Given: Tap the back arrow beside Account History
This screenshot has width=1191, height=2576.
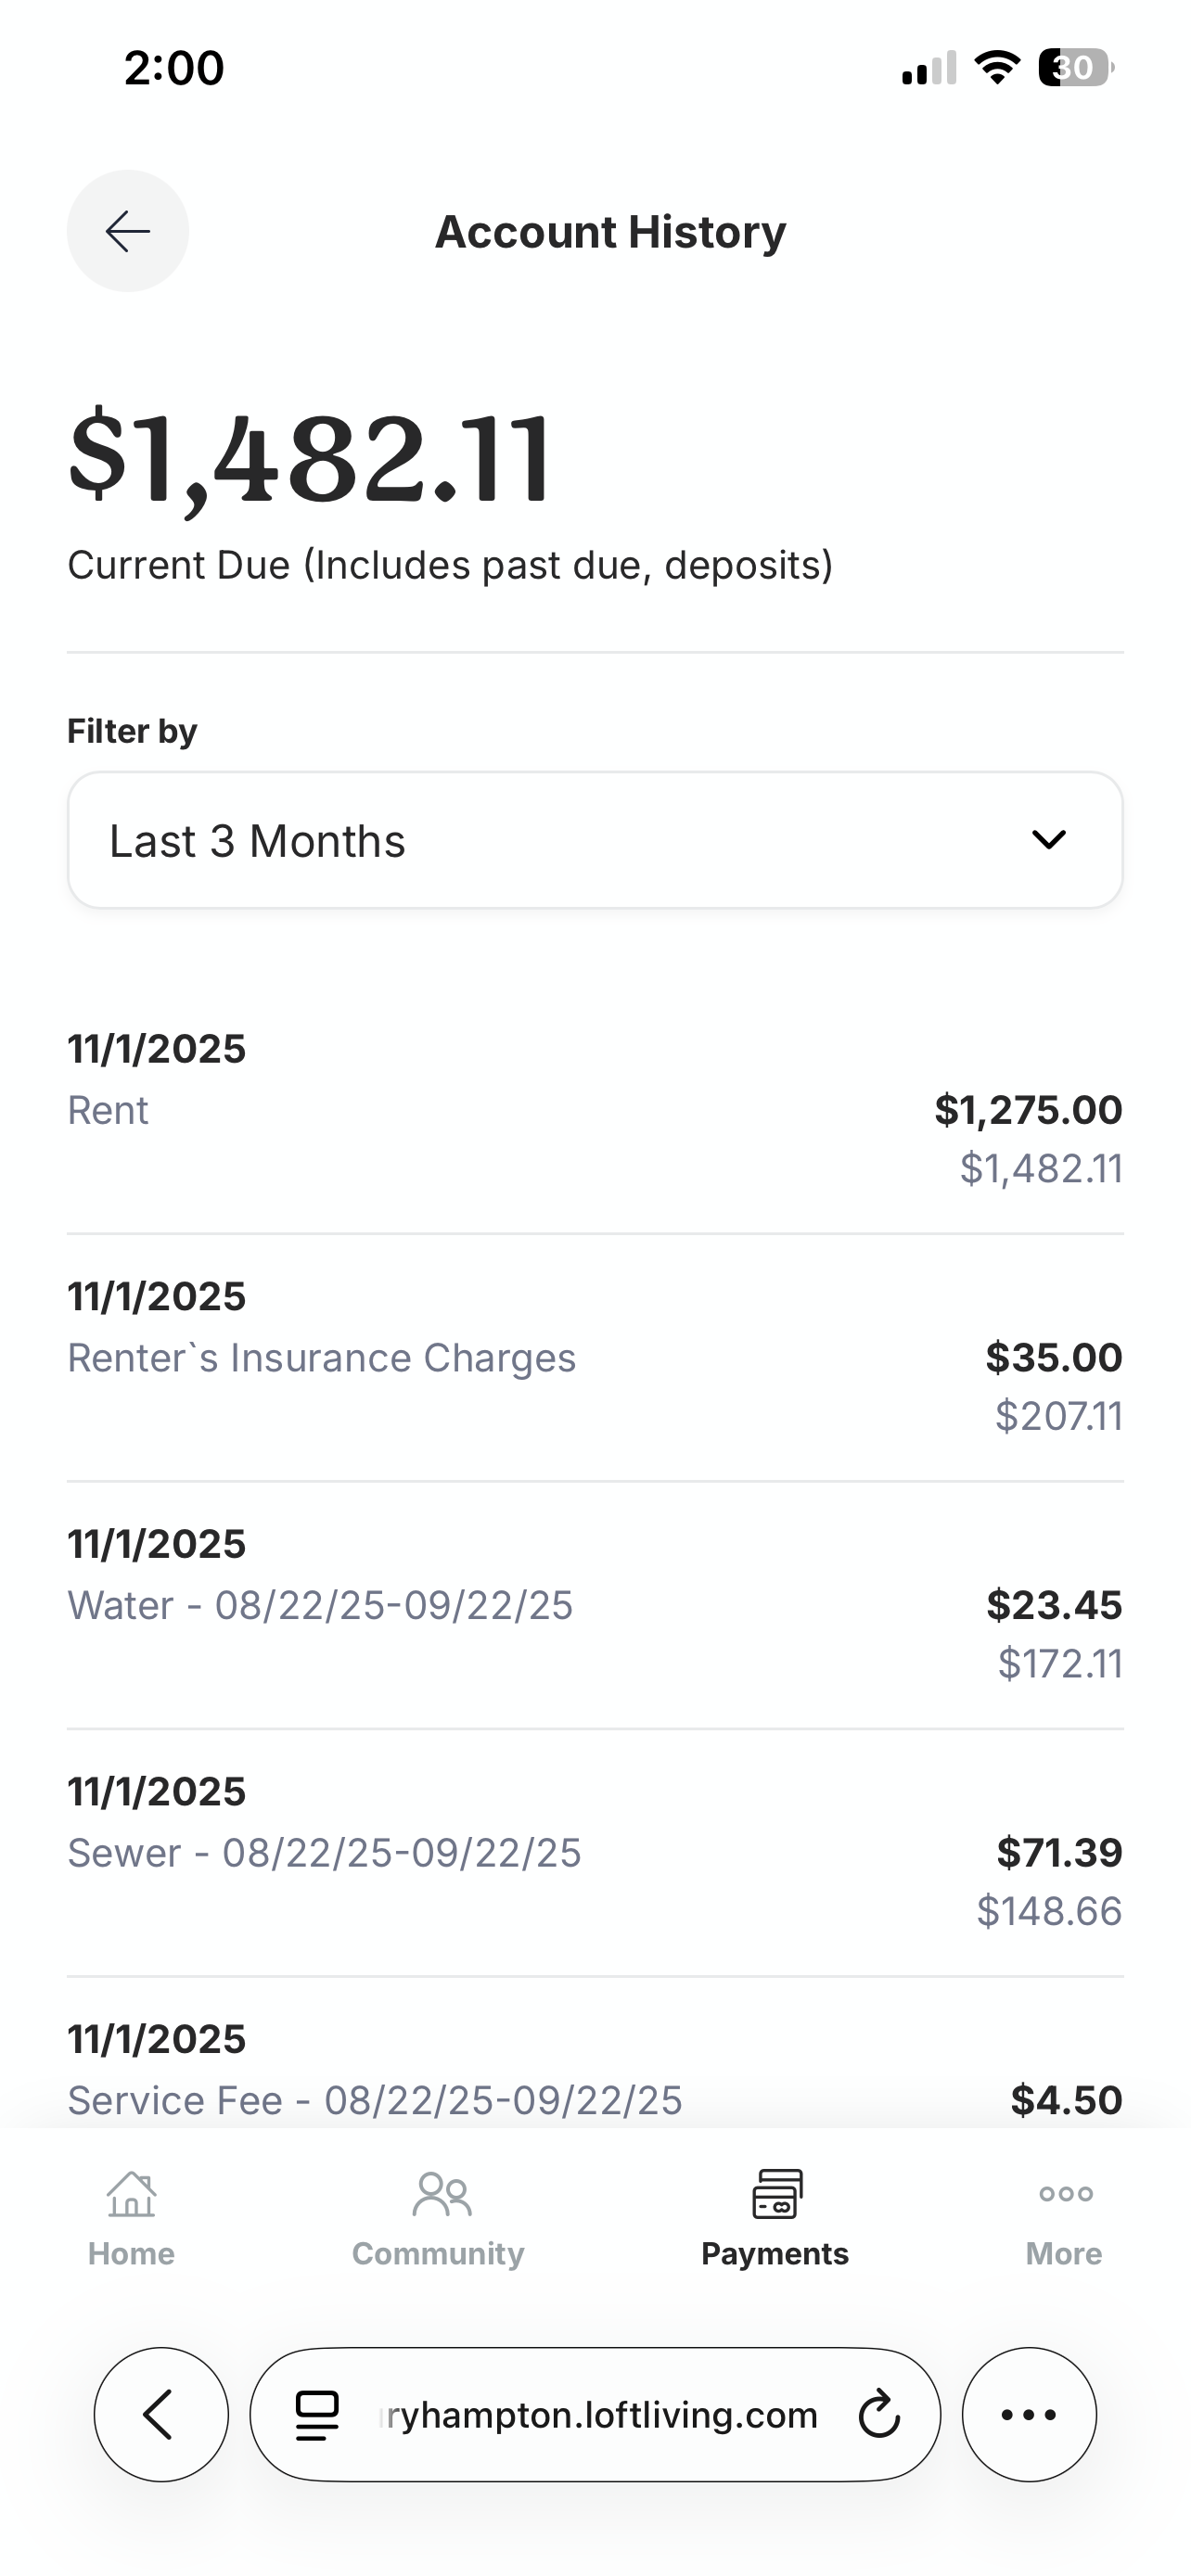Looking at the screenshot, I should tap(127, 231).
